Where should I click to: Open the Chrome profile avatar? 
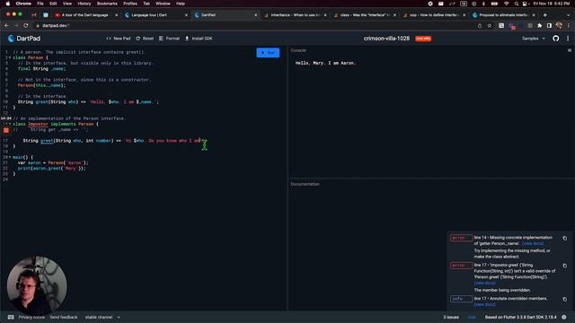coord(559,26)
